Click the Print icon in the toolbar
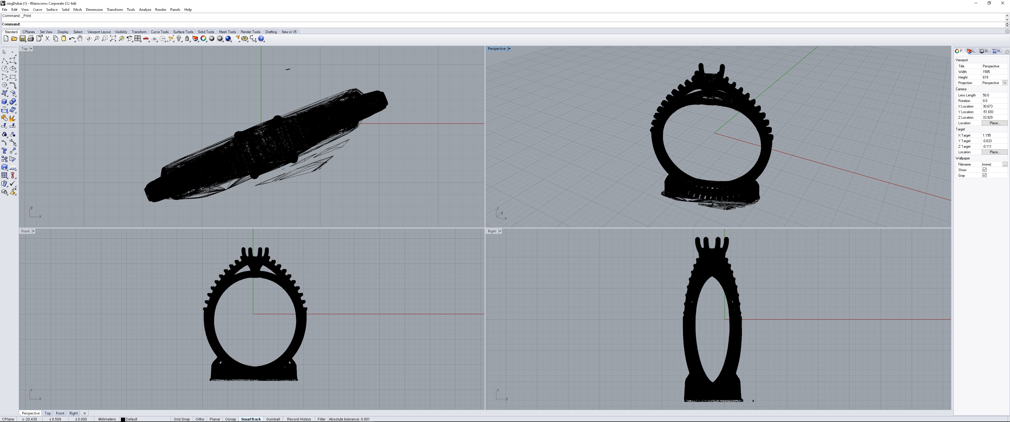Viewport: 1010px width, 422px height. (31, 38)
